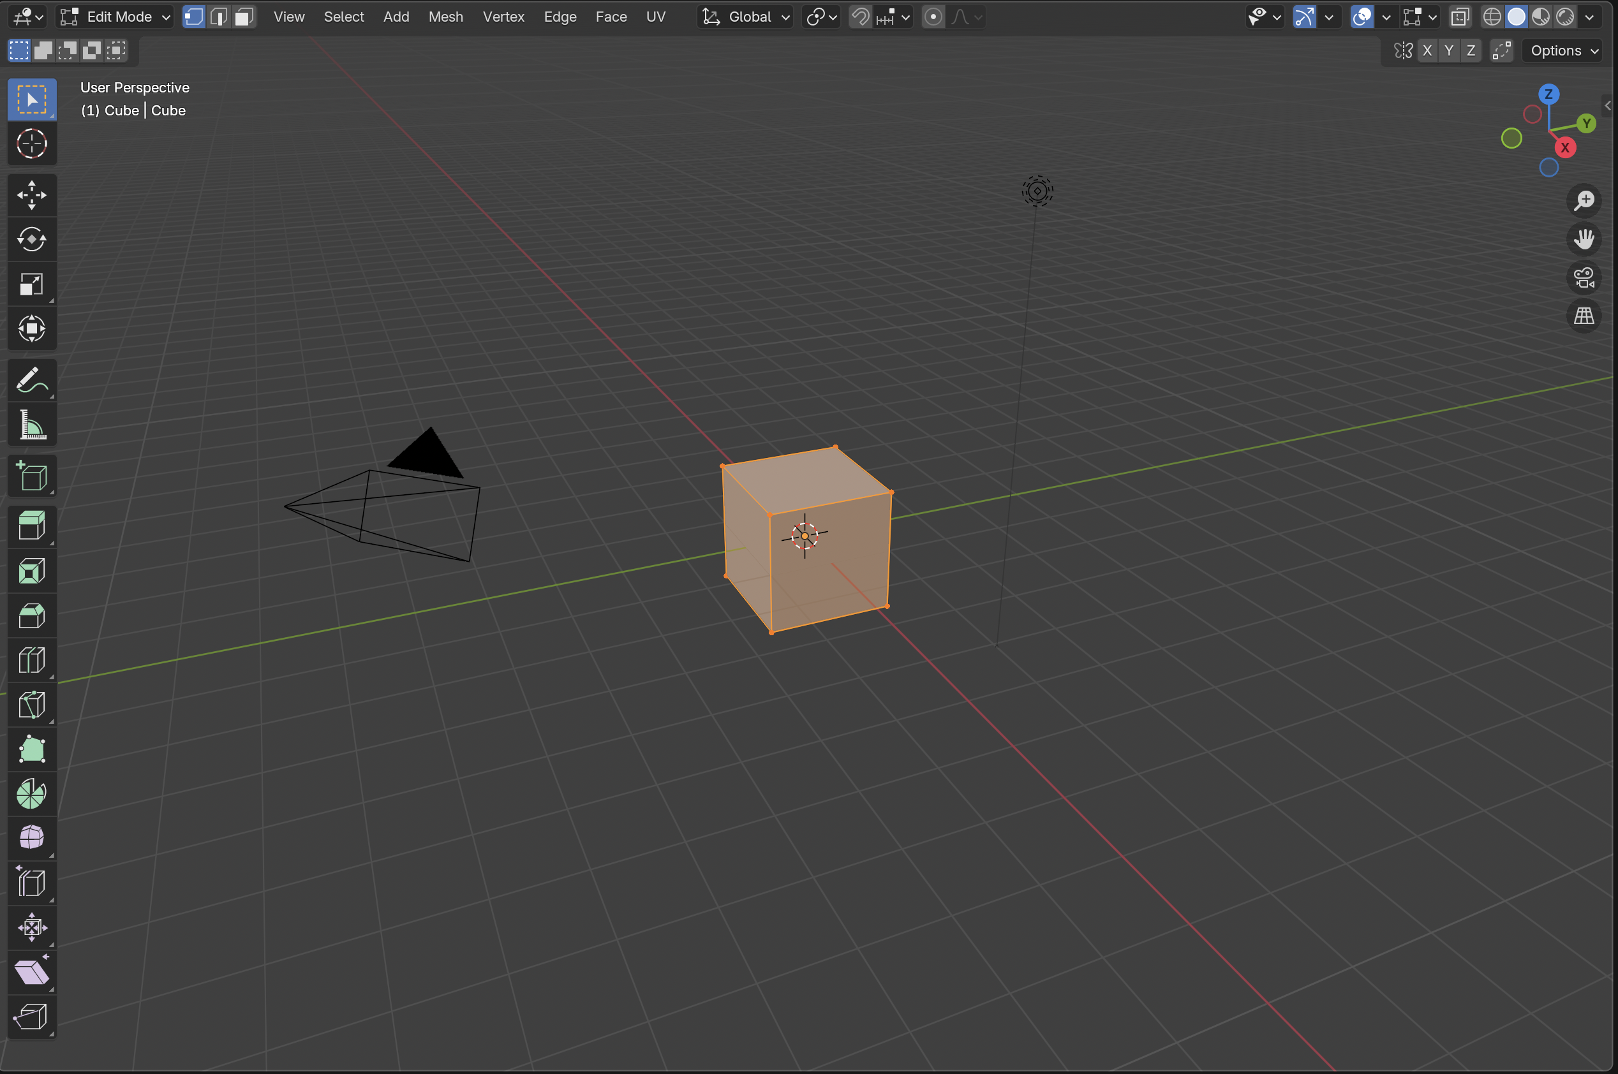This screenshot has height=1074, width=1618.
Task: Toggle X-ray view button
Action: (x=1460, y=17)
